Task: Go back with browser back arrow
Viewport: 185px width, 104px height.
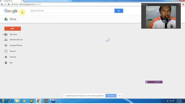Action: [2, 4]
